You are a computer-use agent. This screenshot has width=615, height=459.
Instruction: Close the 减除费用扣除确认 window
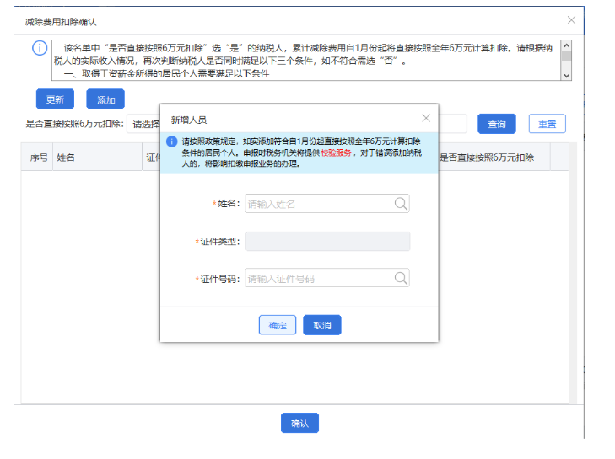(571, 19)
